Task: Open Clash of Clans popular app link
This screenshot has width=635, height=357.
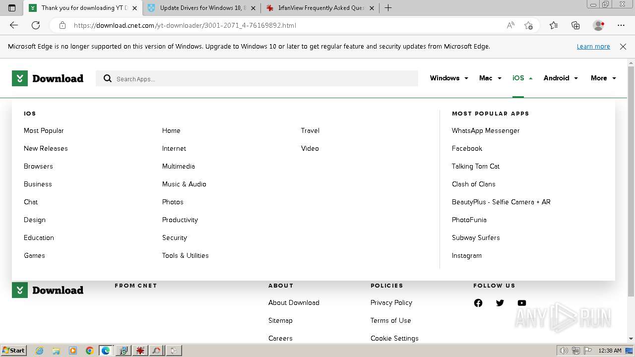Action: pyautogui.click(x=473, y=184)
